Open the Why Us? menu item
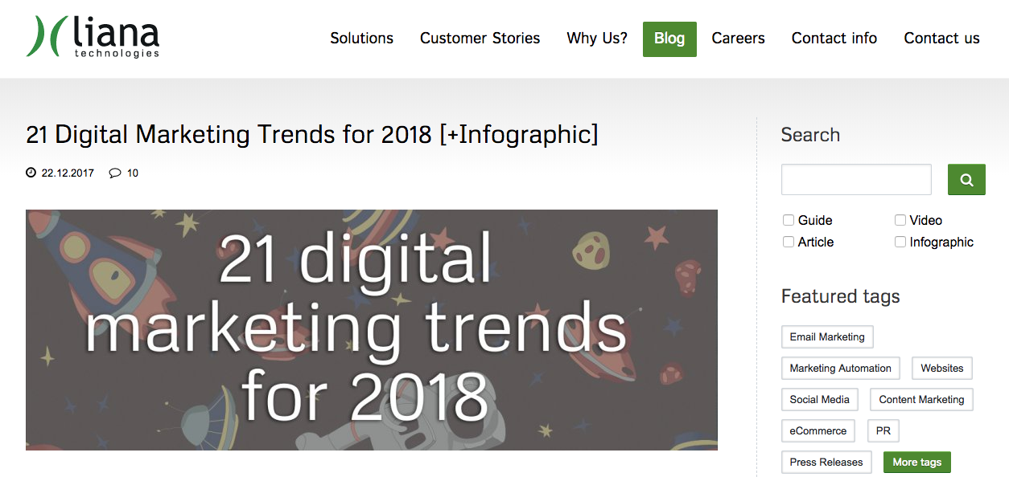Viewport: 1009px width, 477px height. (x=596, y=39)
